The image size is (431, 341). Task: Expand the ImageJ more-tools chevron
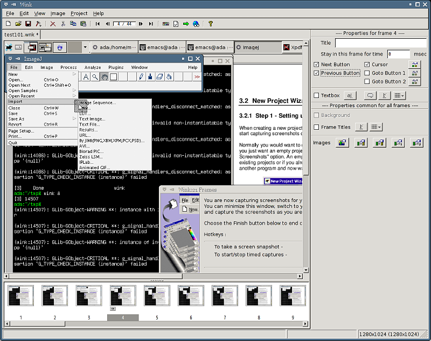click(x=197, y=76)
